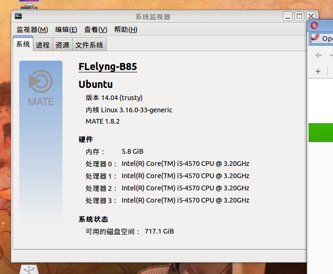Click the hostname FLelyng-B85

coord(108,67)
